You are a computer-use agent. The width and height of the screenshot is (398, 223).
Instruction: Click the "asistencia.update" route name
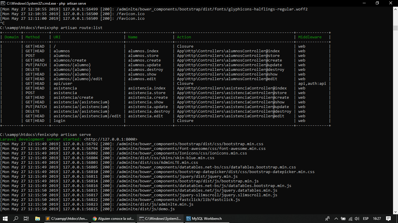pyautogui.click(x=148, y=107)
